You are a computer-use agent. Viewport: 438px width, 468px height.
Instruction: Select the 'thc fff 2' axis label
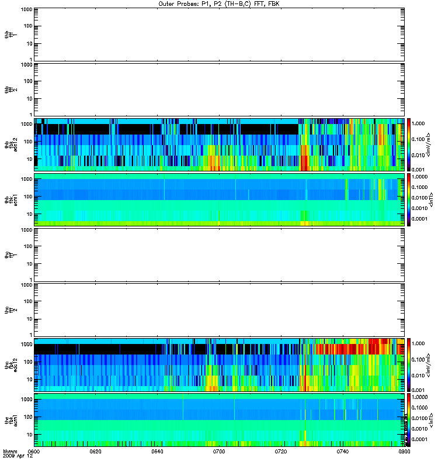(11, 310)
